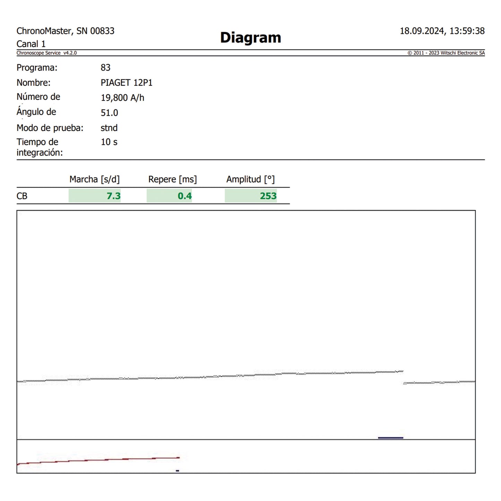The image size is (501, 501).
Task: Click the Marcha [s/d] column header
Action: pyautogui.click(x=94, y=179)
